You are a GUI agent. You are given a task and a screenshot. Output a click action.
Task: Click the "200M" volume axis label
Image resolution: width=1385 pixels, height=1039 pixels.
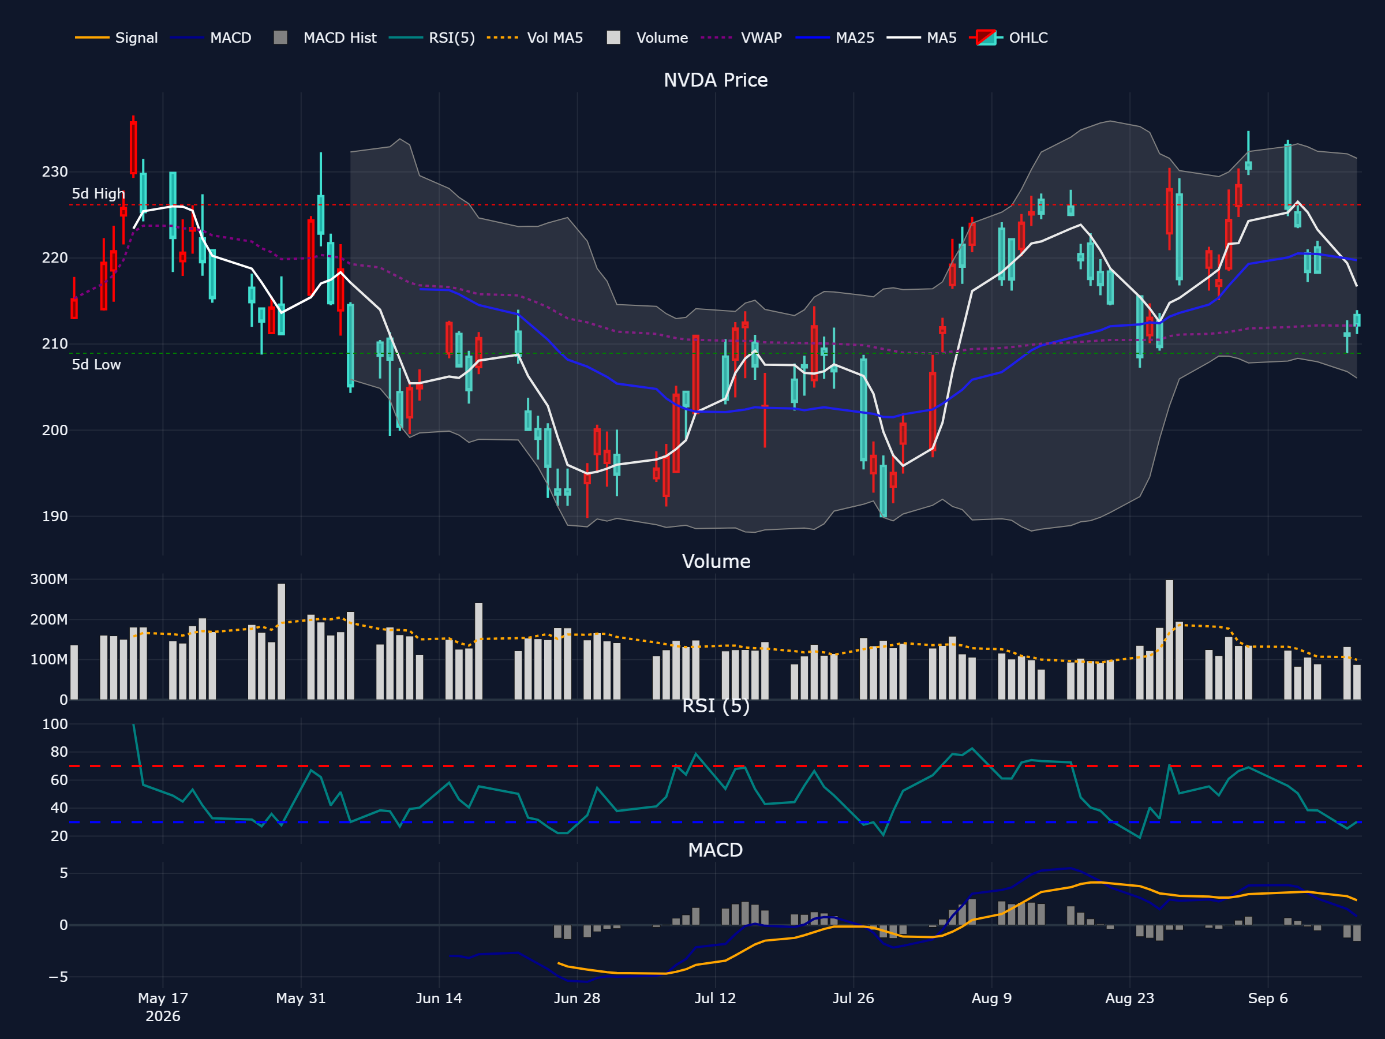pyautogui.click(x=49, y=619)
